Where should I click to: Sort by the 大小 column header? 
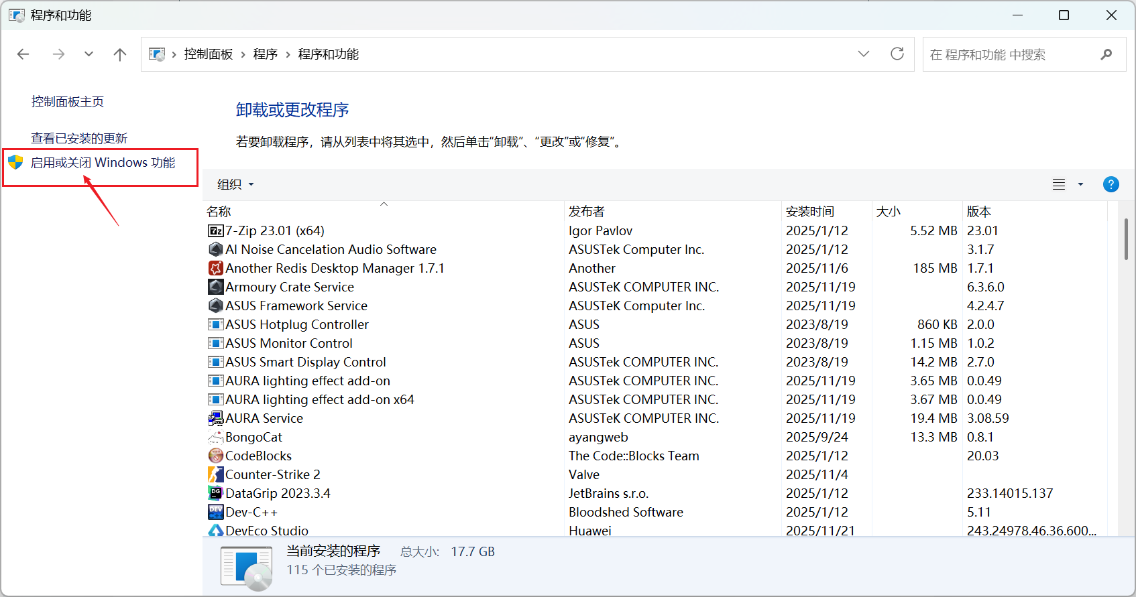pyautogui.click(x=917, y=211)
